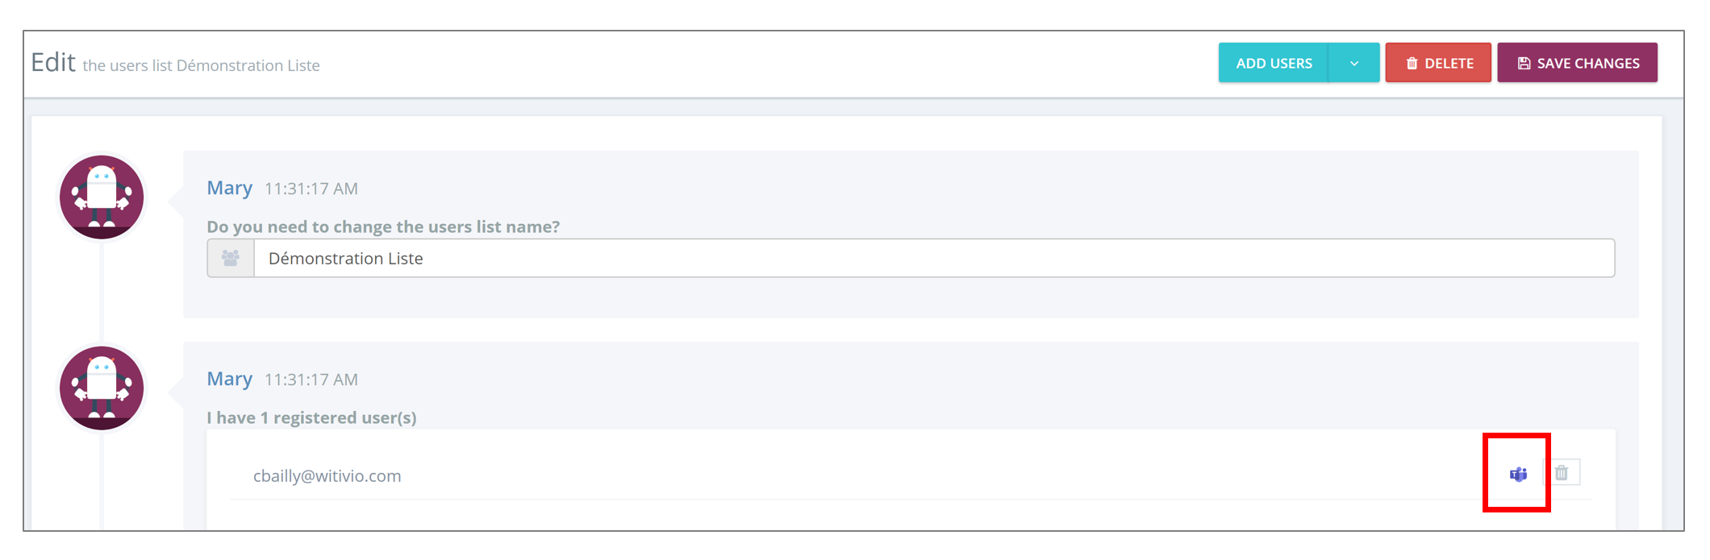The height and width of the screenshot is (560, 1710).
Task: Click Mary's robot avatar on the first message
Action: 102,197
